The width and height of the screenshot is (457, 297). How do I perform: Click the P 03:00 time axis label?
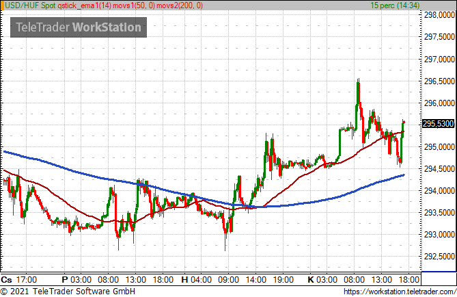(x=77, y=280)
